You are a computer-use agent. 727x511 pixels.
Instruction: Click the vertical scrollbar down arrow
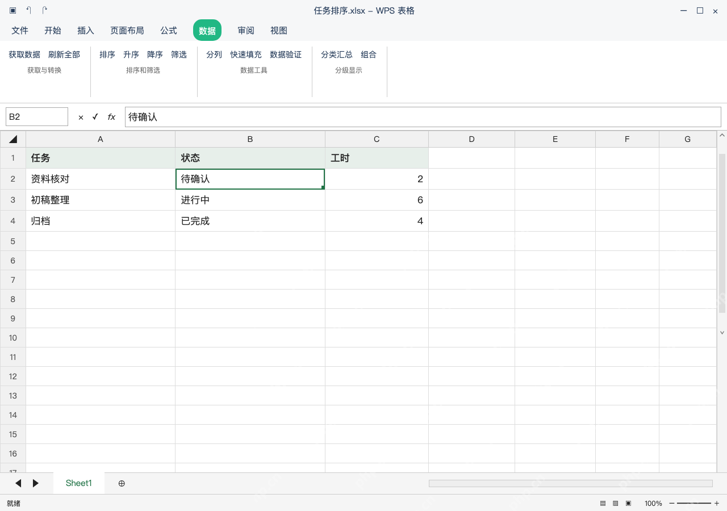(x=722, y=333)
